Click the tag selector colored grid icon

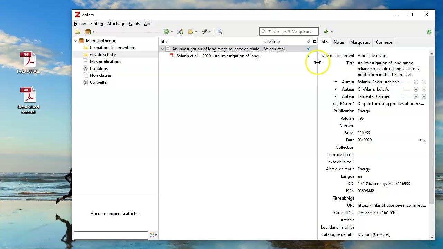(x=152, y=235)
